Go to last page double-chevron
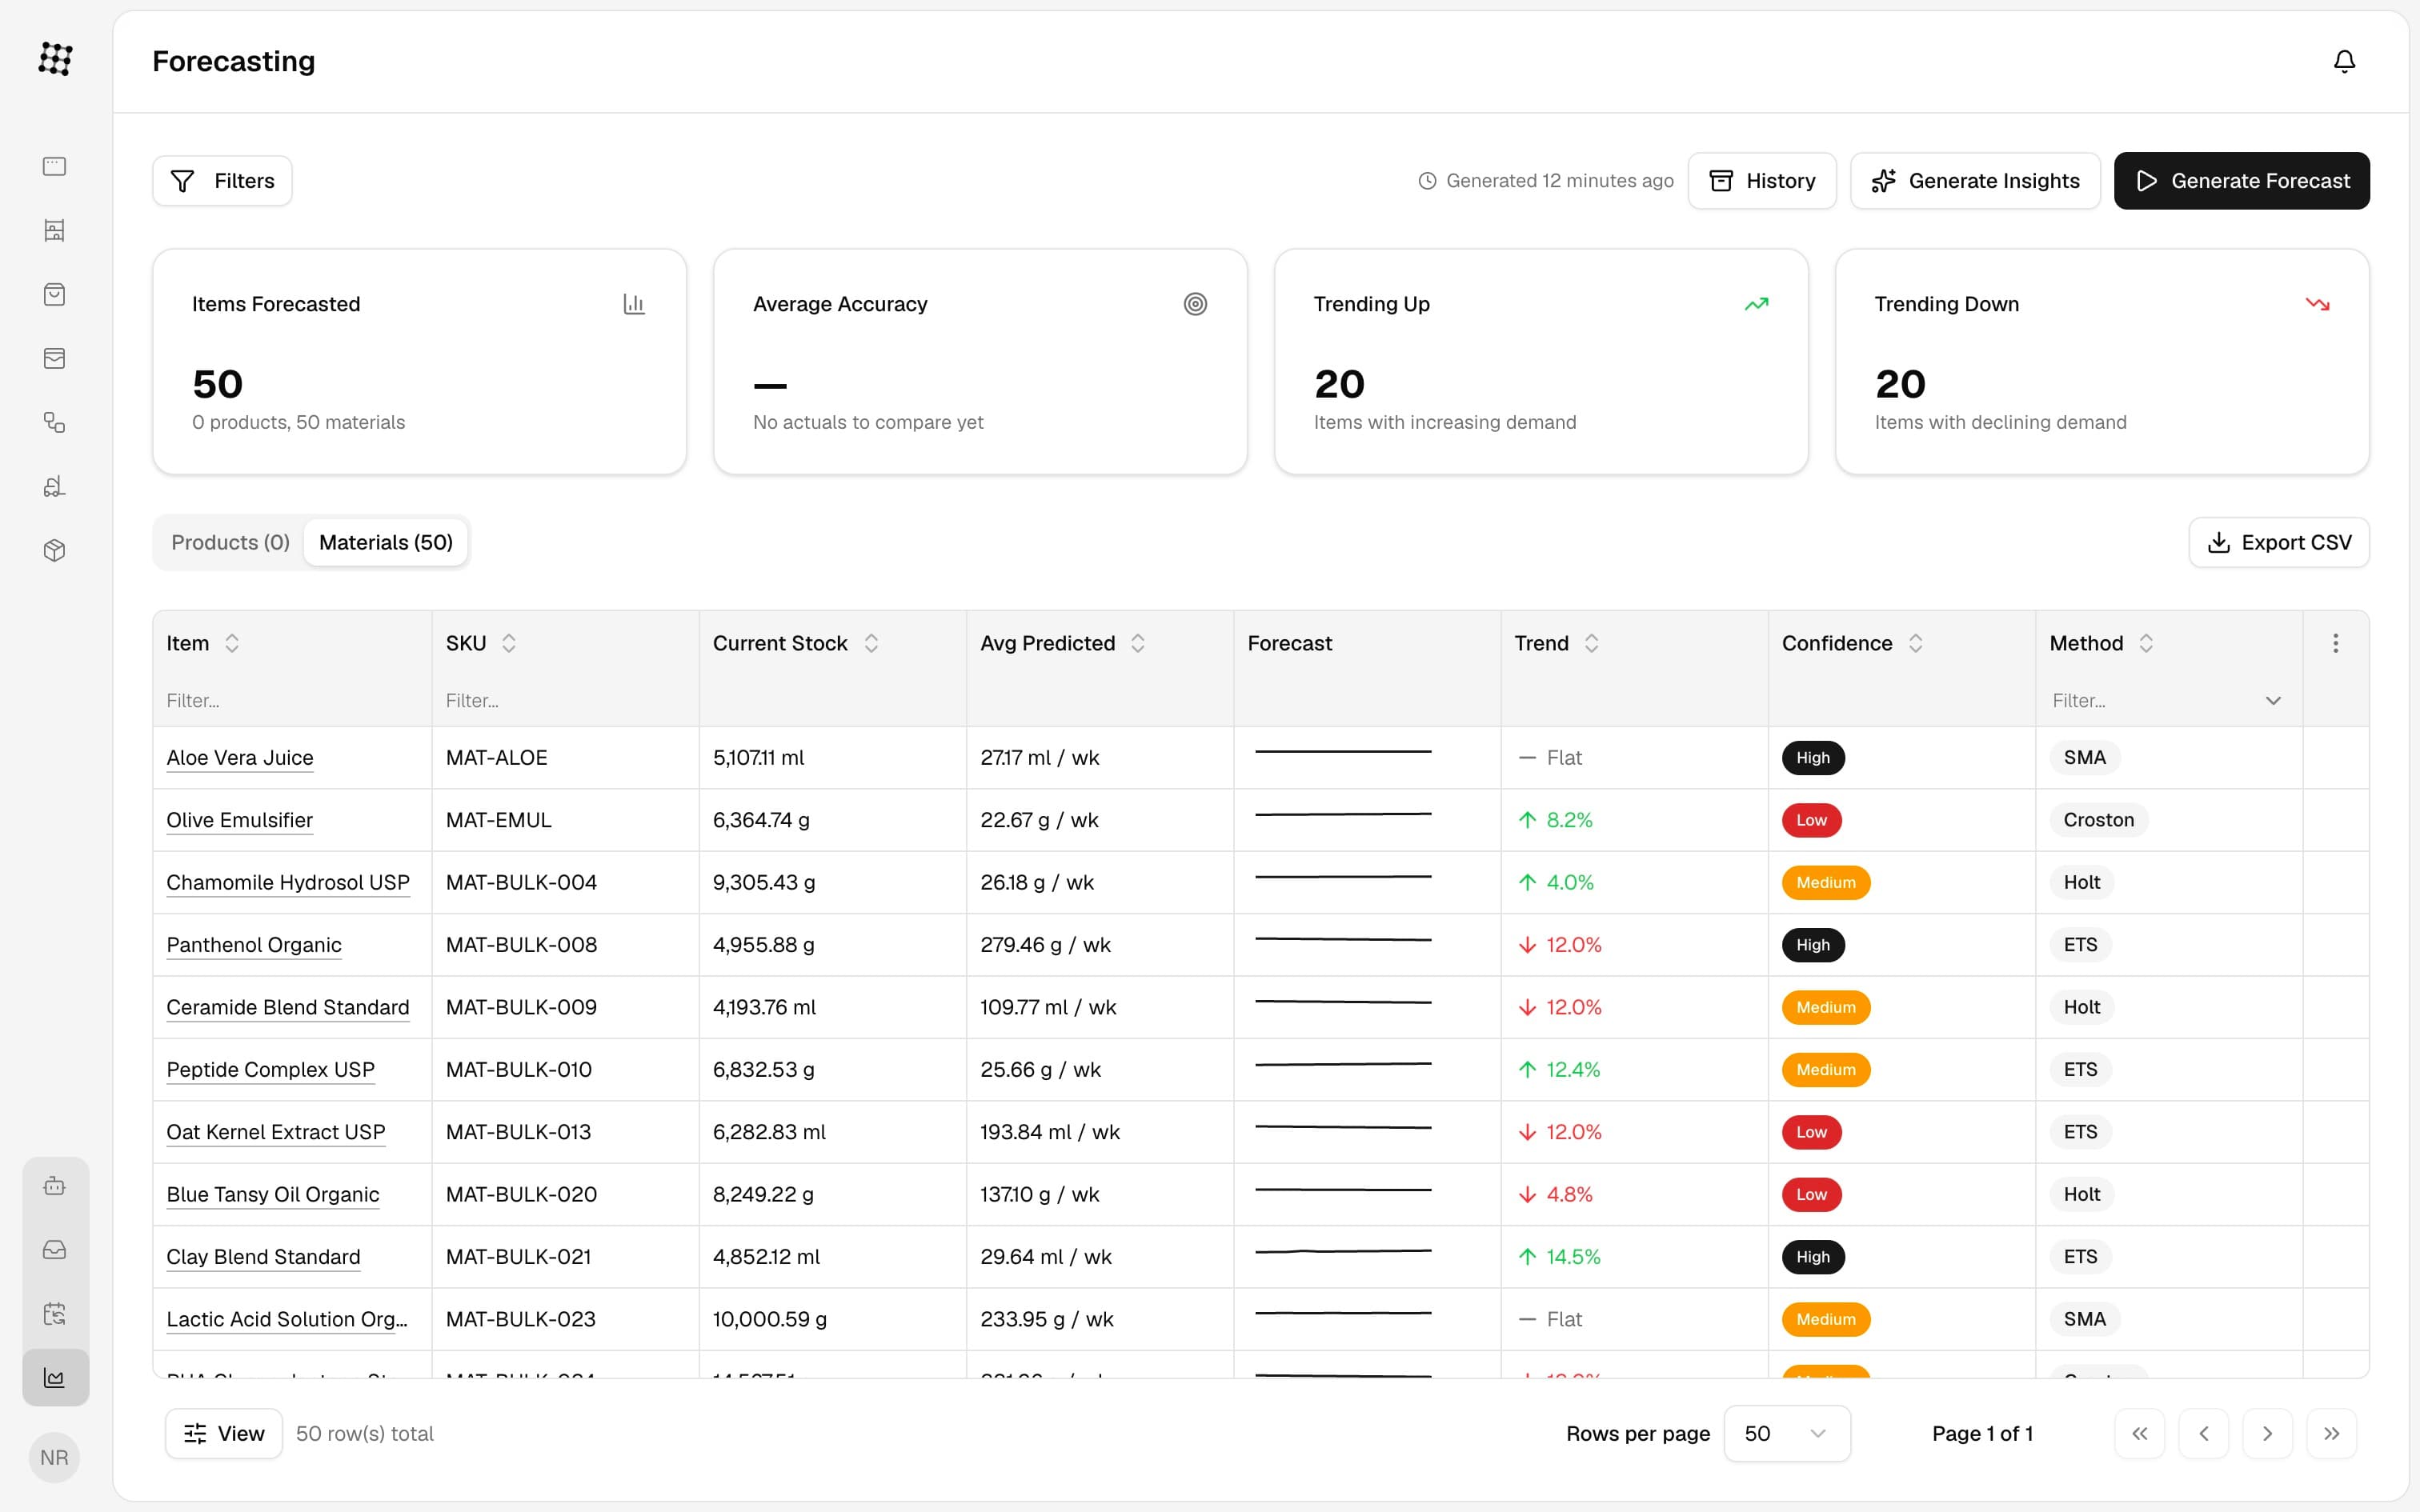The height and width of the screenshot is (1512, 2420). (2331, 1434)
